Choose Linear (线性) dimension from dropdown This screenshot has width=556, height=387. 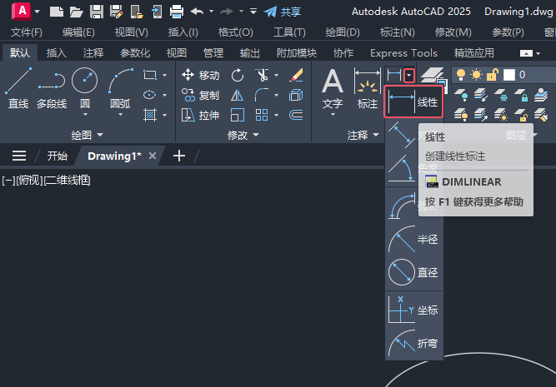pos(413,102)
